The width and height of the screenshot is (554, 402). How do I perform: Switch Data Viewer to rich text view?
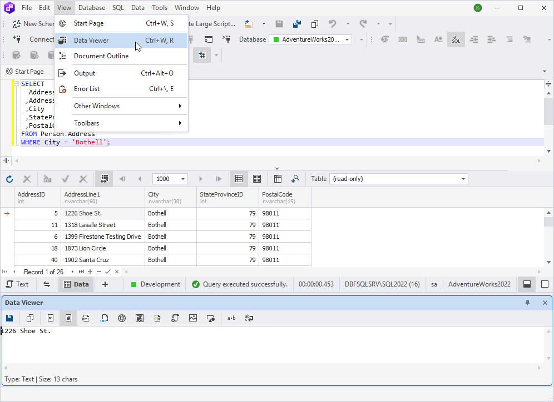tap(140, 318)
